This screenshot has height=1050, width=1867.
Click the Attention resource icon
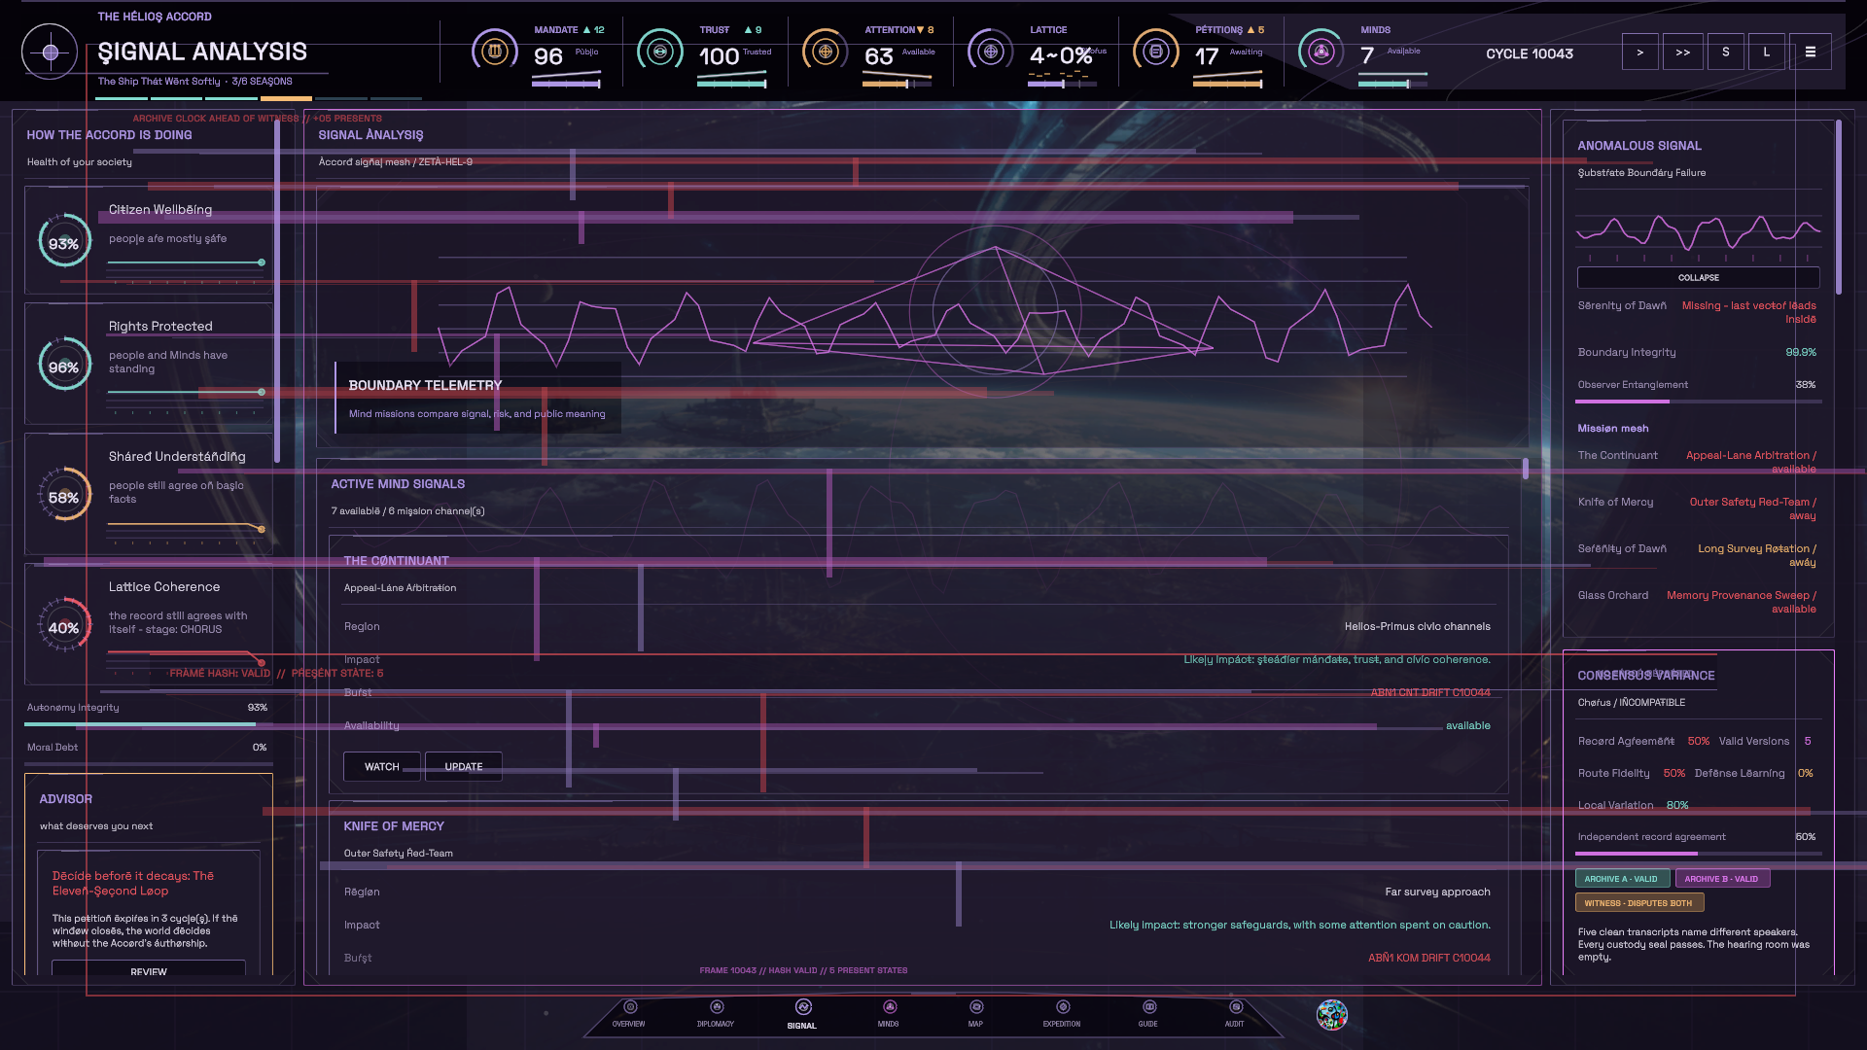point(825,51)
